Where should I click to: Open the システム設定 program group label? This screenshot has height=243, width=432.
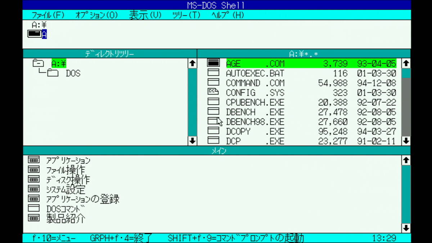(x=66, y=189)
